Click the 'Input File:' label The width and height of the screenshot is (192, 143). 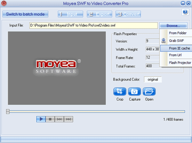point(16,26)
